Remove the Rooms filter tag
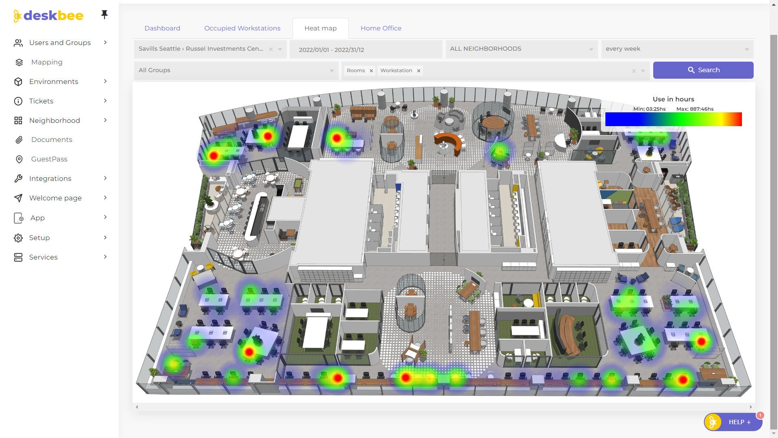 tap(371, 71)
